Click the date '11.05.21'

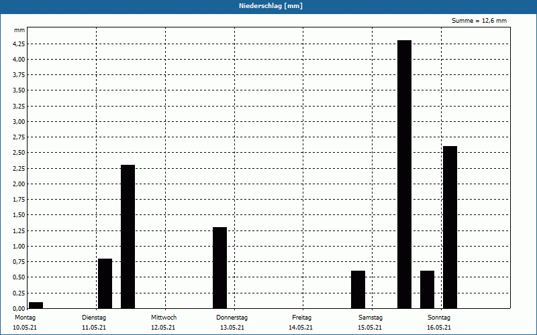pyautogui.click(x=94, y=328)
